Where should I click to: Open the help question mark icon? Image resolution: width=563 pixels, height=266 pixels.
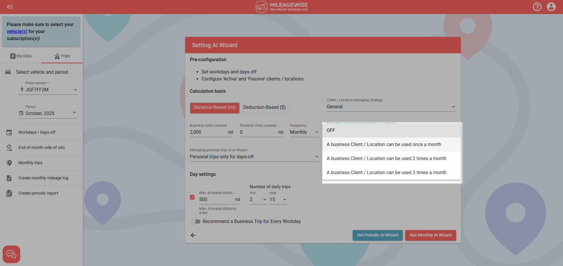point(537,7)
